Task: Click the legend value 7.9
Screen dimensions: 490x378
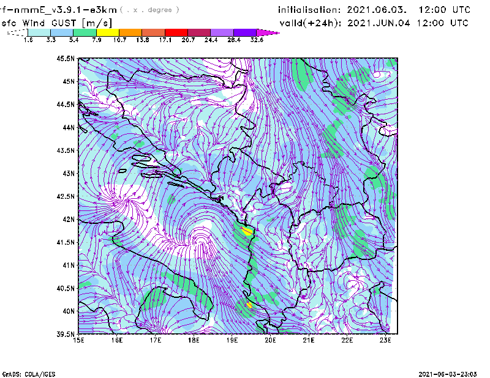Action: pos(97,40)
